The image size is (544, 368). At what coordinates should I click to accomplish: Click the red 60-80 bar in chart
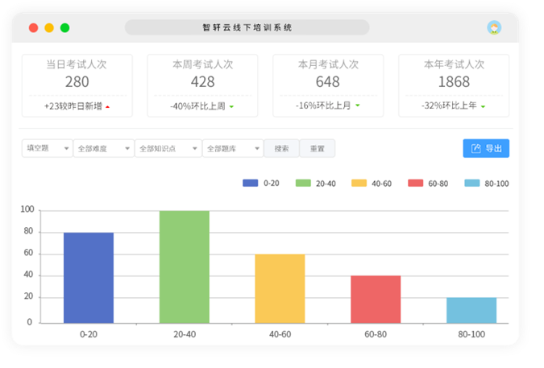click(x=376, y=300)
